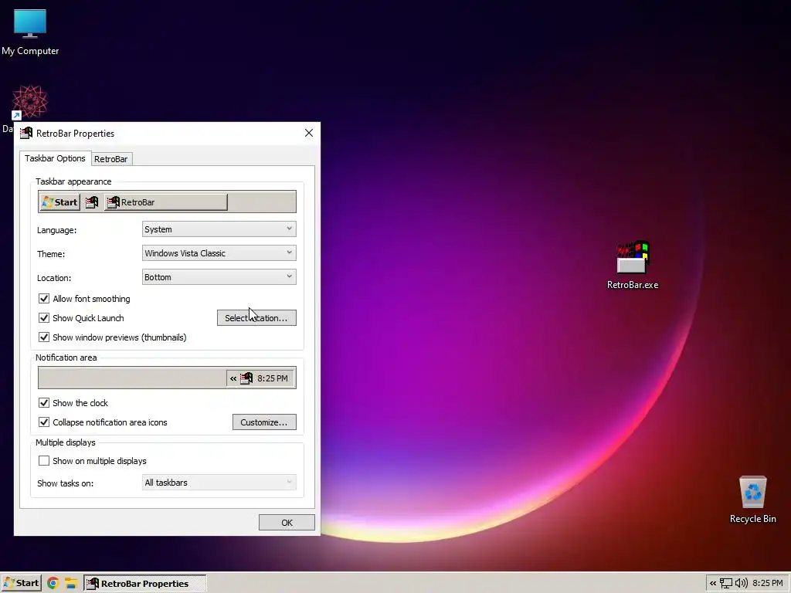Viewport: 791px width, 593px height.
Task: Click the taskbar clock showing 8:25 PM
Action: [x=768, y=584]
